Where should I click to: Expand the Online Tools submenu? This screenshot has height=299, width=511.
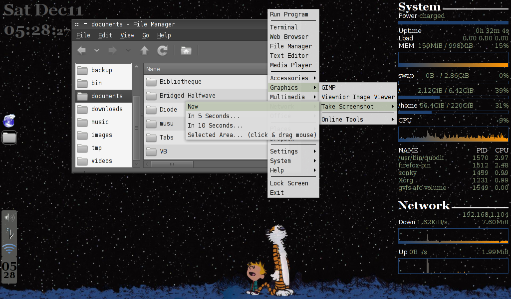(x=358, y=120)
